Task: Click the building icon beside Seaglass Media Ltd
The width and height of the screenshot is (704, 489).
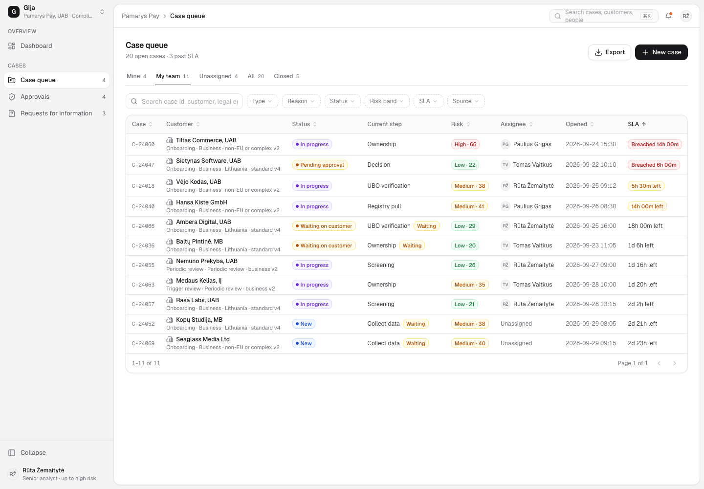Action: [x=170, y=339]
